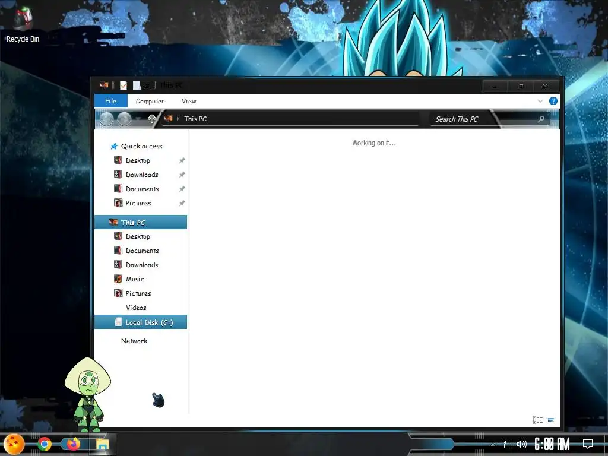The height and width of the screenshot is (456, 608).
Task: Open the Action Center notification icon
Action: pos(588,444)
